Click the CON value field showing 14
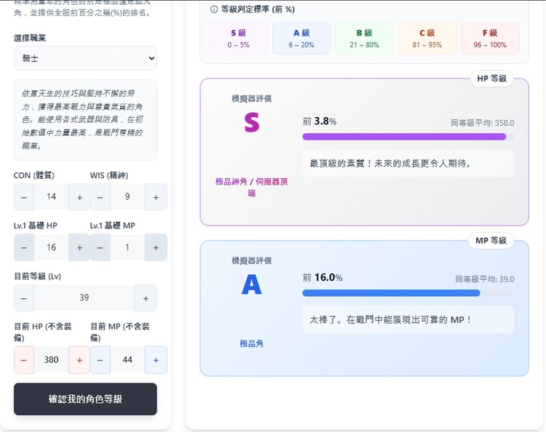Viewport: 546px width, 432px height. [51, 197]
